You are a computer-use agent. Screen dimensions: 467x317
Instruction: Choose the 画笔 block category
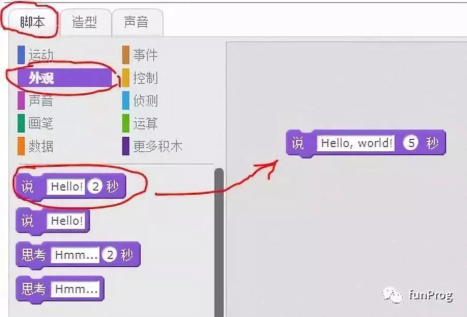pos(40,123)
